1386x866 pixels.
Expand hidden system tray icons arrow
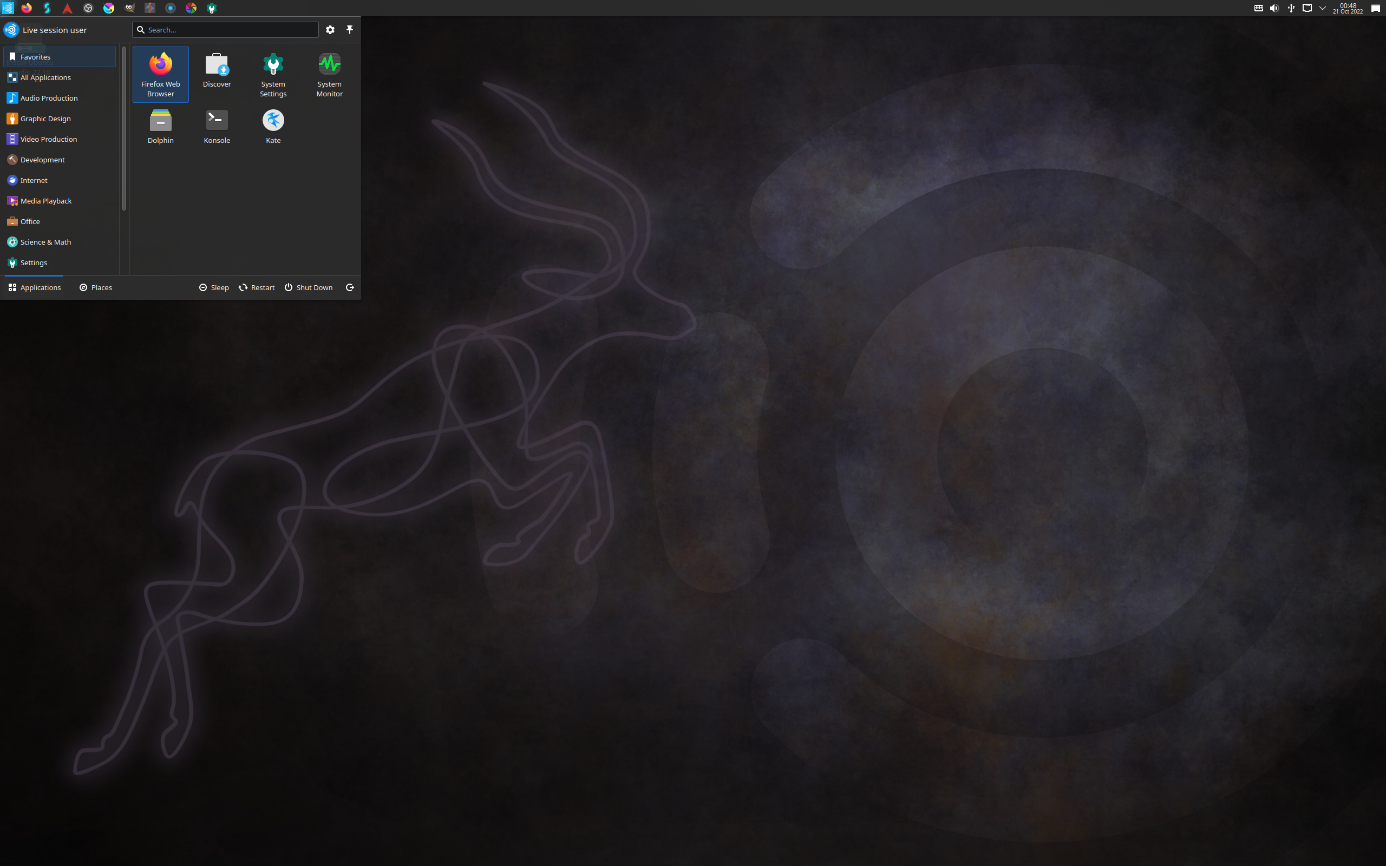[x=1323, y=8]
